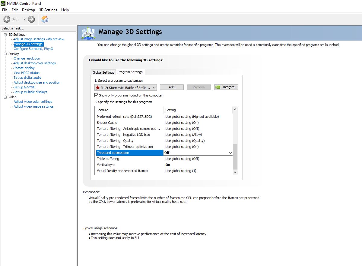Collapse the Display tree node

(5, 54)
